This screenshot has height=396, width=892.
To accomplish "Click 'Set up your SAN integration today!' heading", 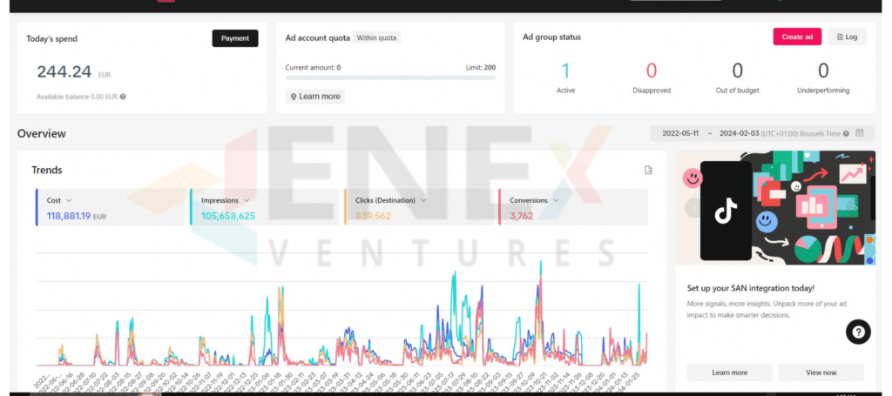I will click(x=750, y=289).
